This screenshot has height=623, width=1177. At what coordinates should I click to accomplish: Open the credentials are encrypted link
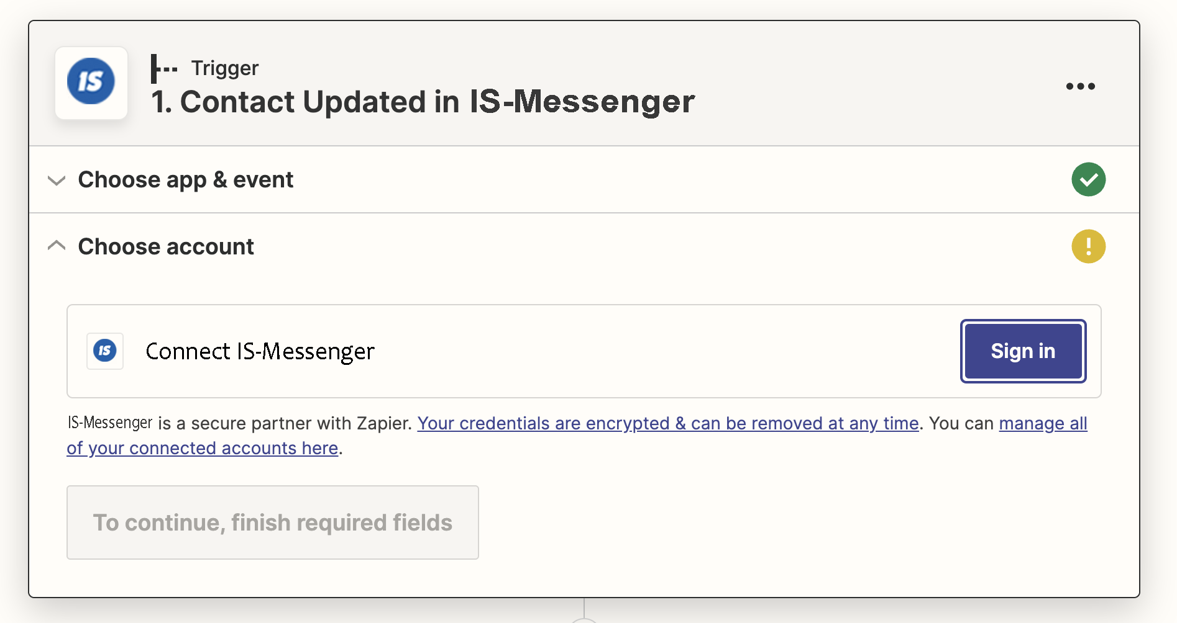(x=667, y=423)
